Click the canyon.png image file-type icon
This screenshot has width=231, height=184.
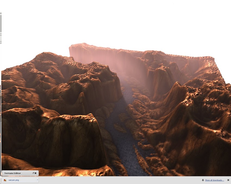click(5, 180)
